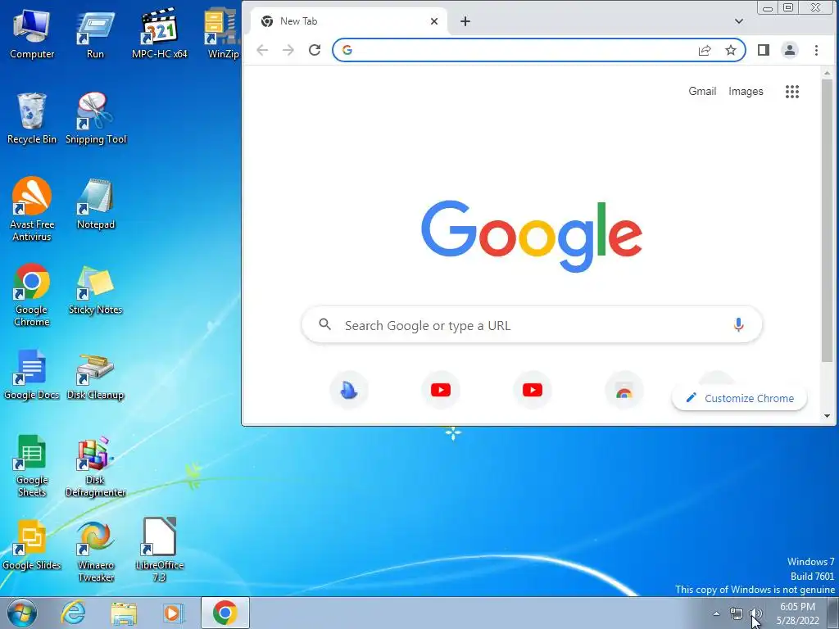Open the blue bird shortcut tile
Screen dimensions: 839x629
349,391
